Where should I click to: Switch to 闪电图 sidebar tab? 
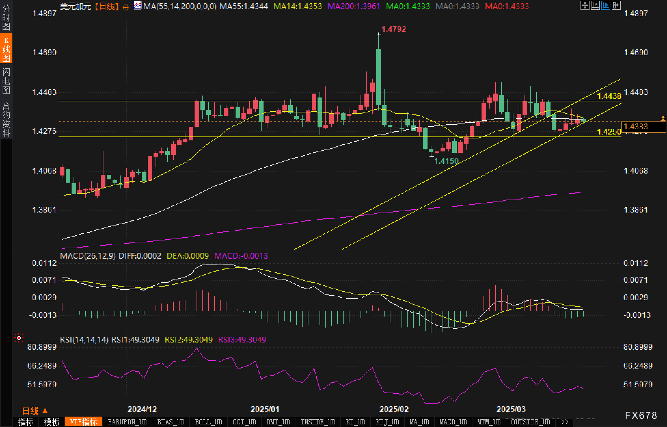(x=6, y=81)
